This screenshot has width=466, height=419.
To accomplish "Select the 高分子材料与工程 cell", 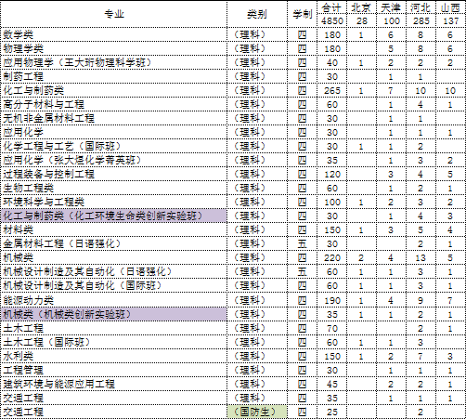I will coord(114,104).
